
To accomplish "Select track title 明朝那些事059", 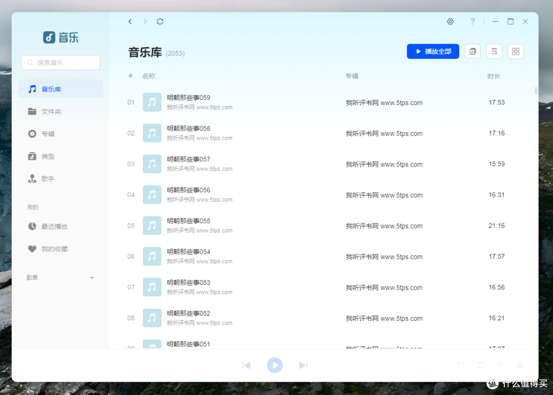I will (x=188, y=98).
